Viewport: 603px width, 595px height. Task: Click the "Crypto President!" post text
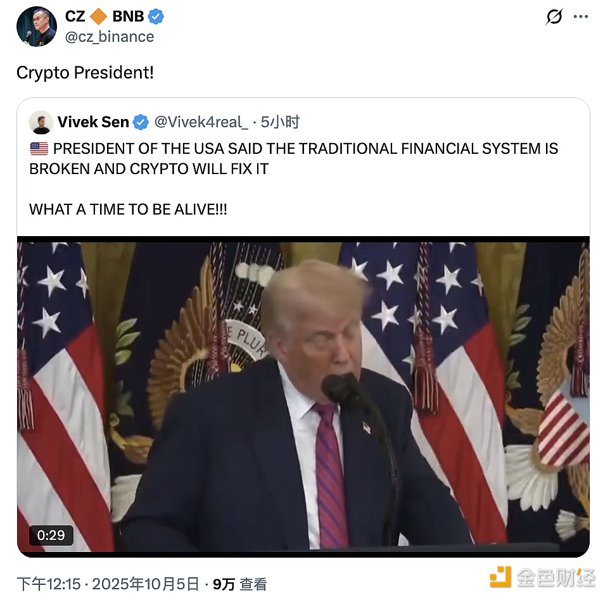[x=85, y=73]
